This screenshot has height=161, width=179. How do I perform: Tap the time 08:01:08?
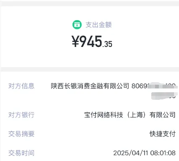point(163,153)
